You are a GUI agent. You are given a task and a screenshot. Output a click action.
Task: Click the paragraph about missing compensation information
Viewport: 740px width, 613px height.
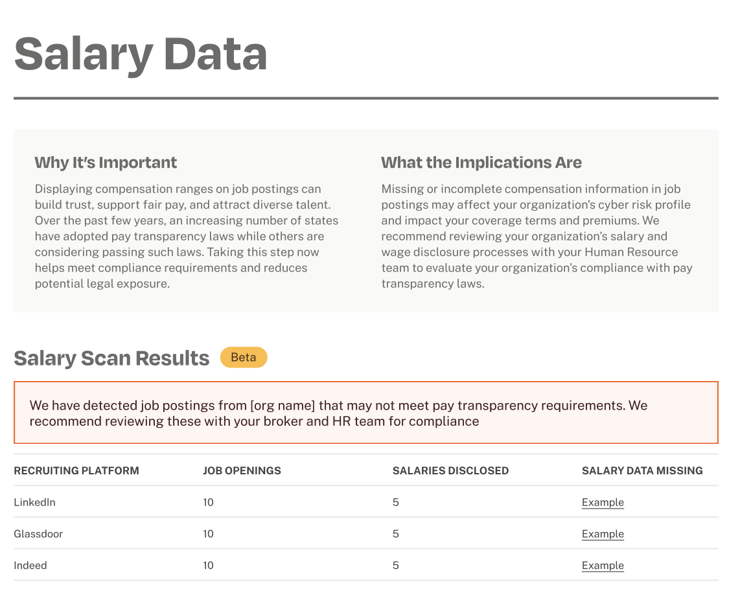[537, 236]
